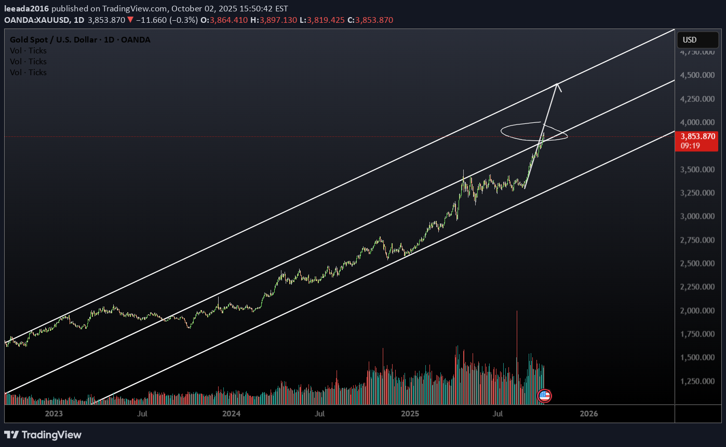Select the second Vol · Ticks indicator label

click(x=28, y=62)
